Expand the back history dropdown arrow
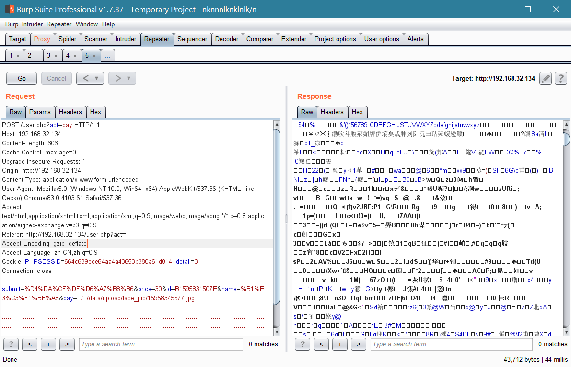This screenshot has width=571, height=367. 96,78
